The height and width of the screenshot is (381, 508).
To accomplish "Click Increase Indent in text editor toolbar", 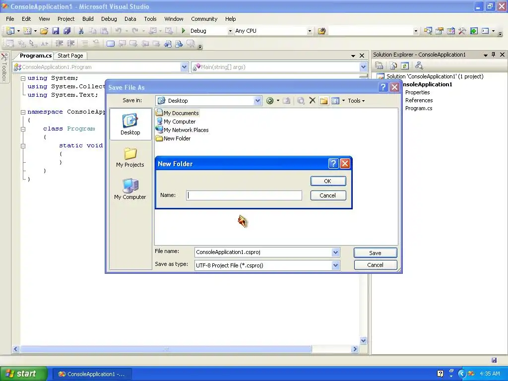I will pyautogui.click(x=70, y=44).
